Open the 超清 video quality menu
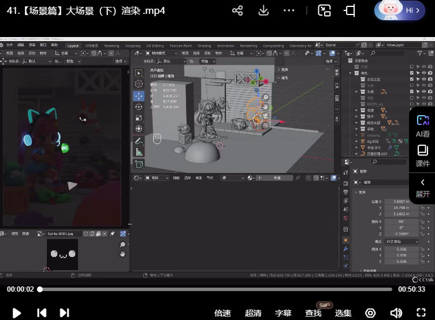435x320 pixels. [x=253, y=313]
